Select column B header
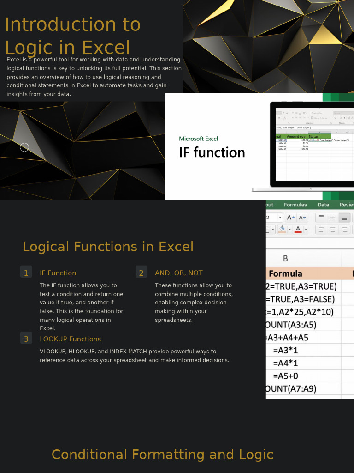Screen dimensions: 354x473 [303, 258]
